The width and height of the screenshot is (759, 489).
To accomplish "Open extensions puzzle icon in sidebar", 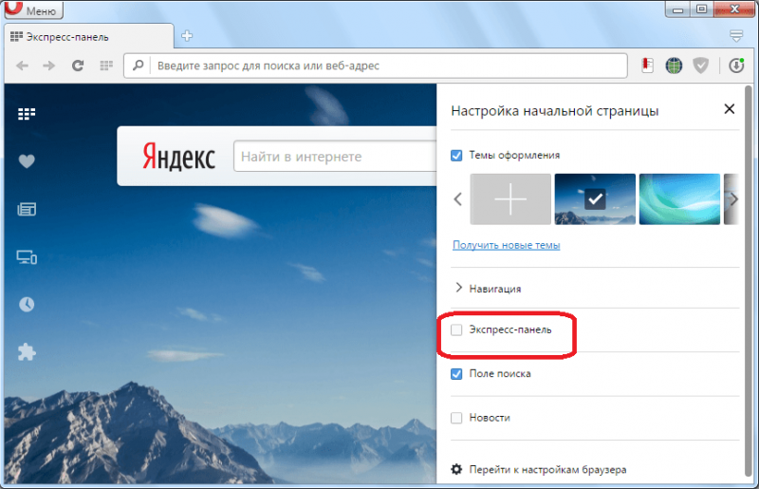I will tap(27, 352).
